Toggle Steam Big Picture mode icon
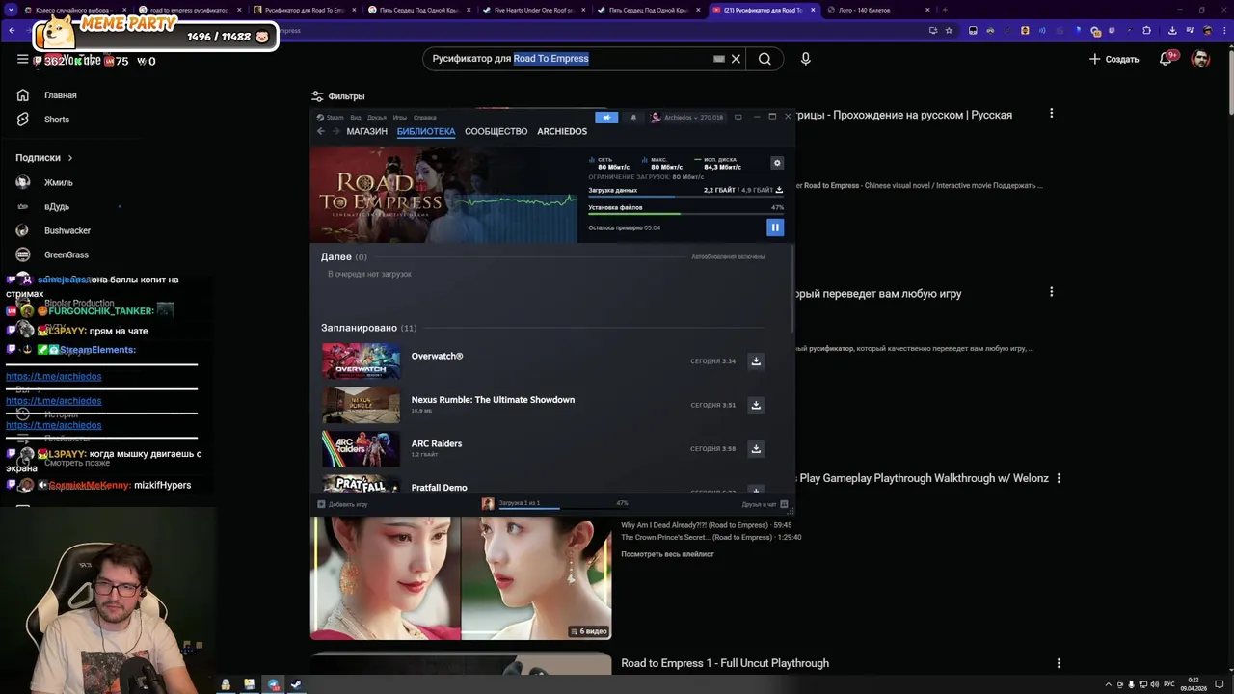This screenshot has width=1234, height=694. coord(738,118)
